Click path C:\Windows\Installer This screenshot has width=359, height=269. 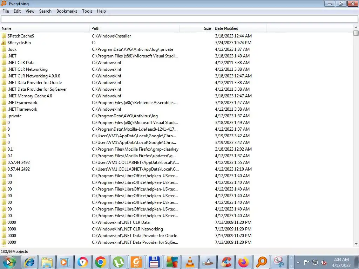coord(111,36)
